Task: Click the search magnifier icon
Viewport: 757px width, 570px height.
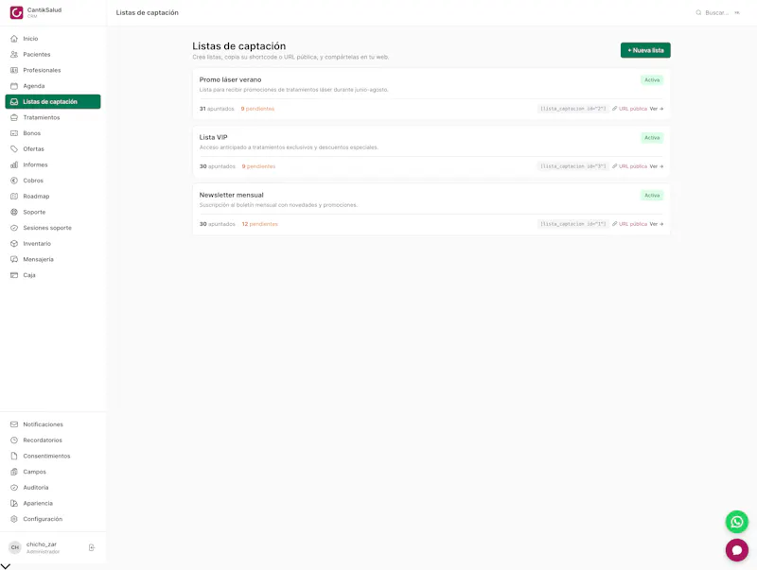Action: (698, 12)
